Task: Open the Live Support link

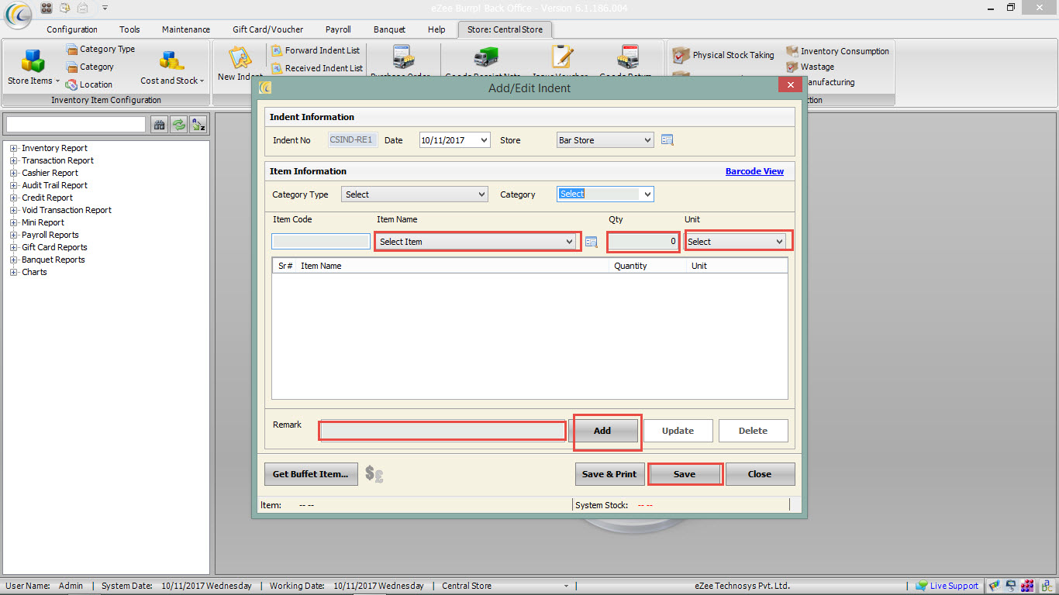Action: (954, 586)
